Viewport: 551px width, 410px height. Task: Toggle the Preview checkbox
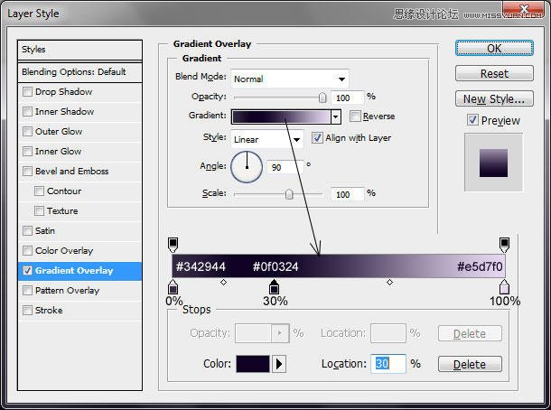472,120
